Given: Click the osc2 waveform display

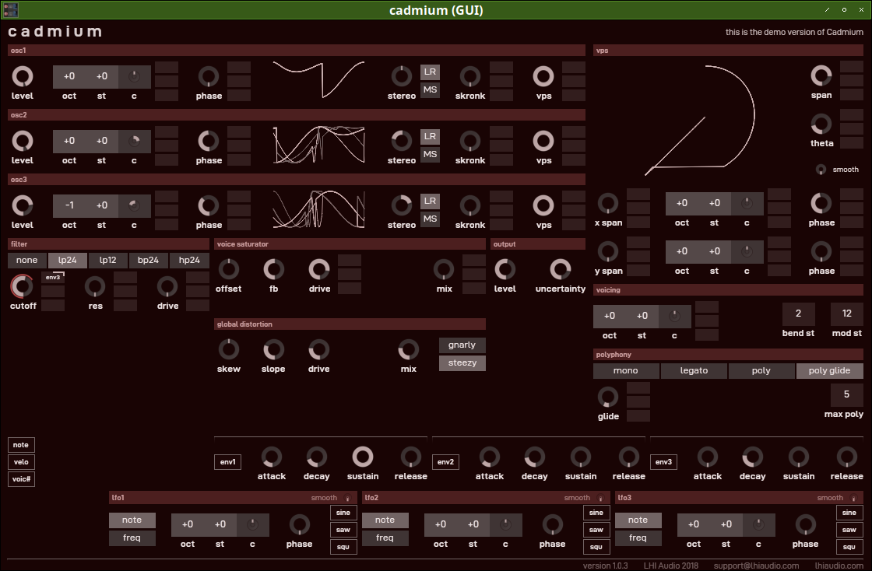Looking at the screenshot, I should (318, 145).
